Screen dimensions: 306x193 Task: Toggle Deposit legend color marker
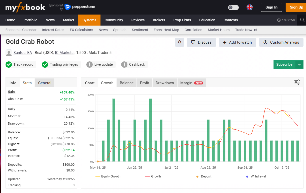tap(197, 176)
